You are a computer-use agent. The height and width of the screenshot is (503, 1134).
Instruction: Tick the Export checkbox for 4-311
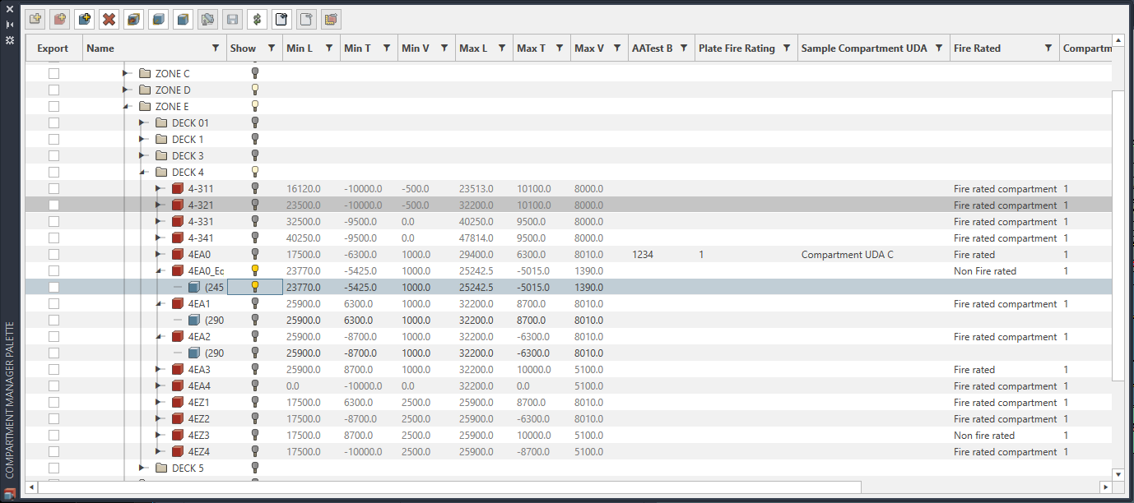(x=53, y=188)
